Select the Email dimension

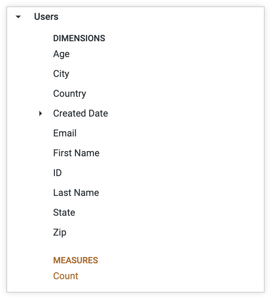click(x=65, y=133)
